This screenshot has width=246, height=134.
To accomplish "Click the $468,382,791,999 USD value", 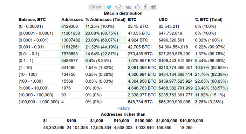I will coord(176,88).
